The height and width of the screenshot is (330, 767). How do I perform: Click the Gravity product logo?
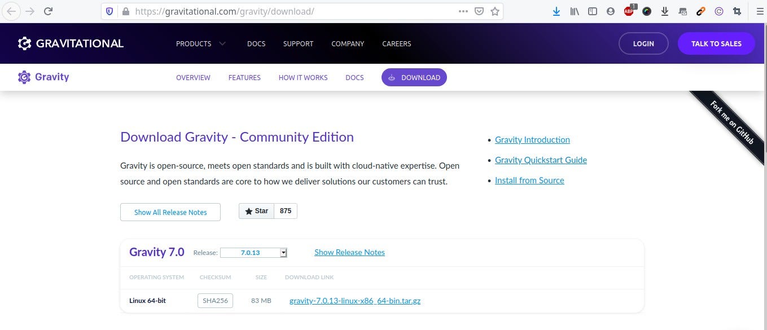point(43,77)
